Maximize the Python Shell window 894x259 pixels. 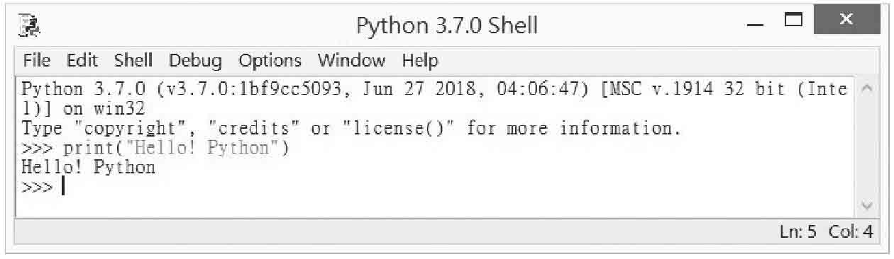[x=793, y=21]
